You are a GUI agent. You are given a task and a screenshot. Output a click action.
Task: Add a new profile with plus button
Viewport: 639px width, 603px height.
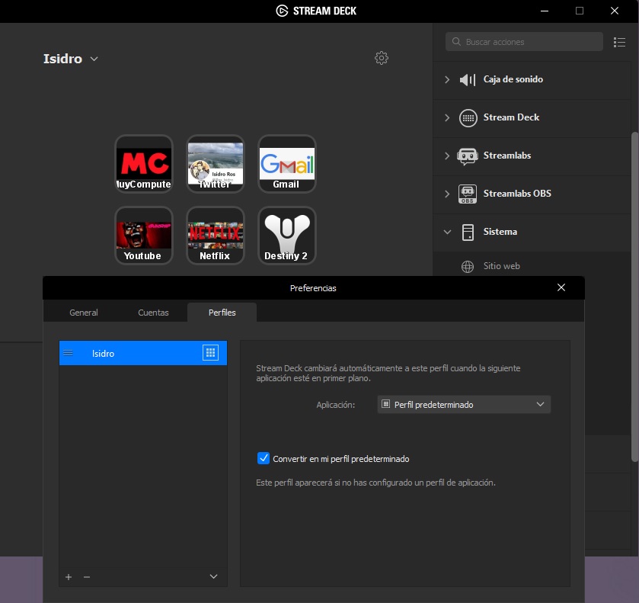(x=69, y=577)
